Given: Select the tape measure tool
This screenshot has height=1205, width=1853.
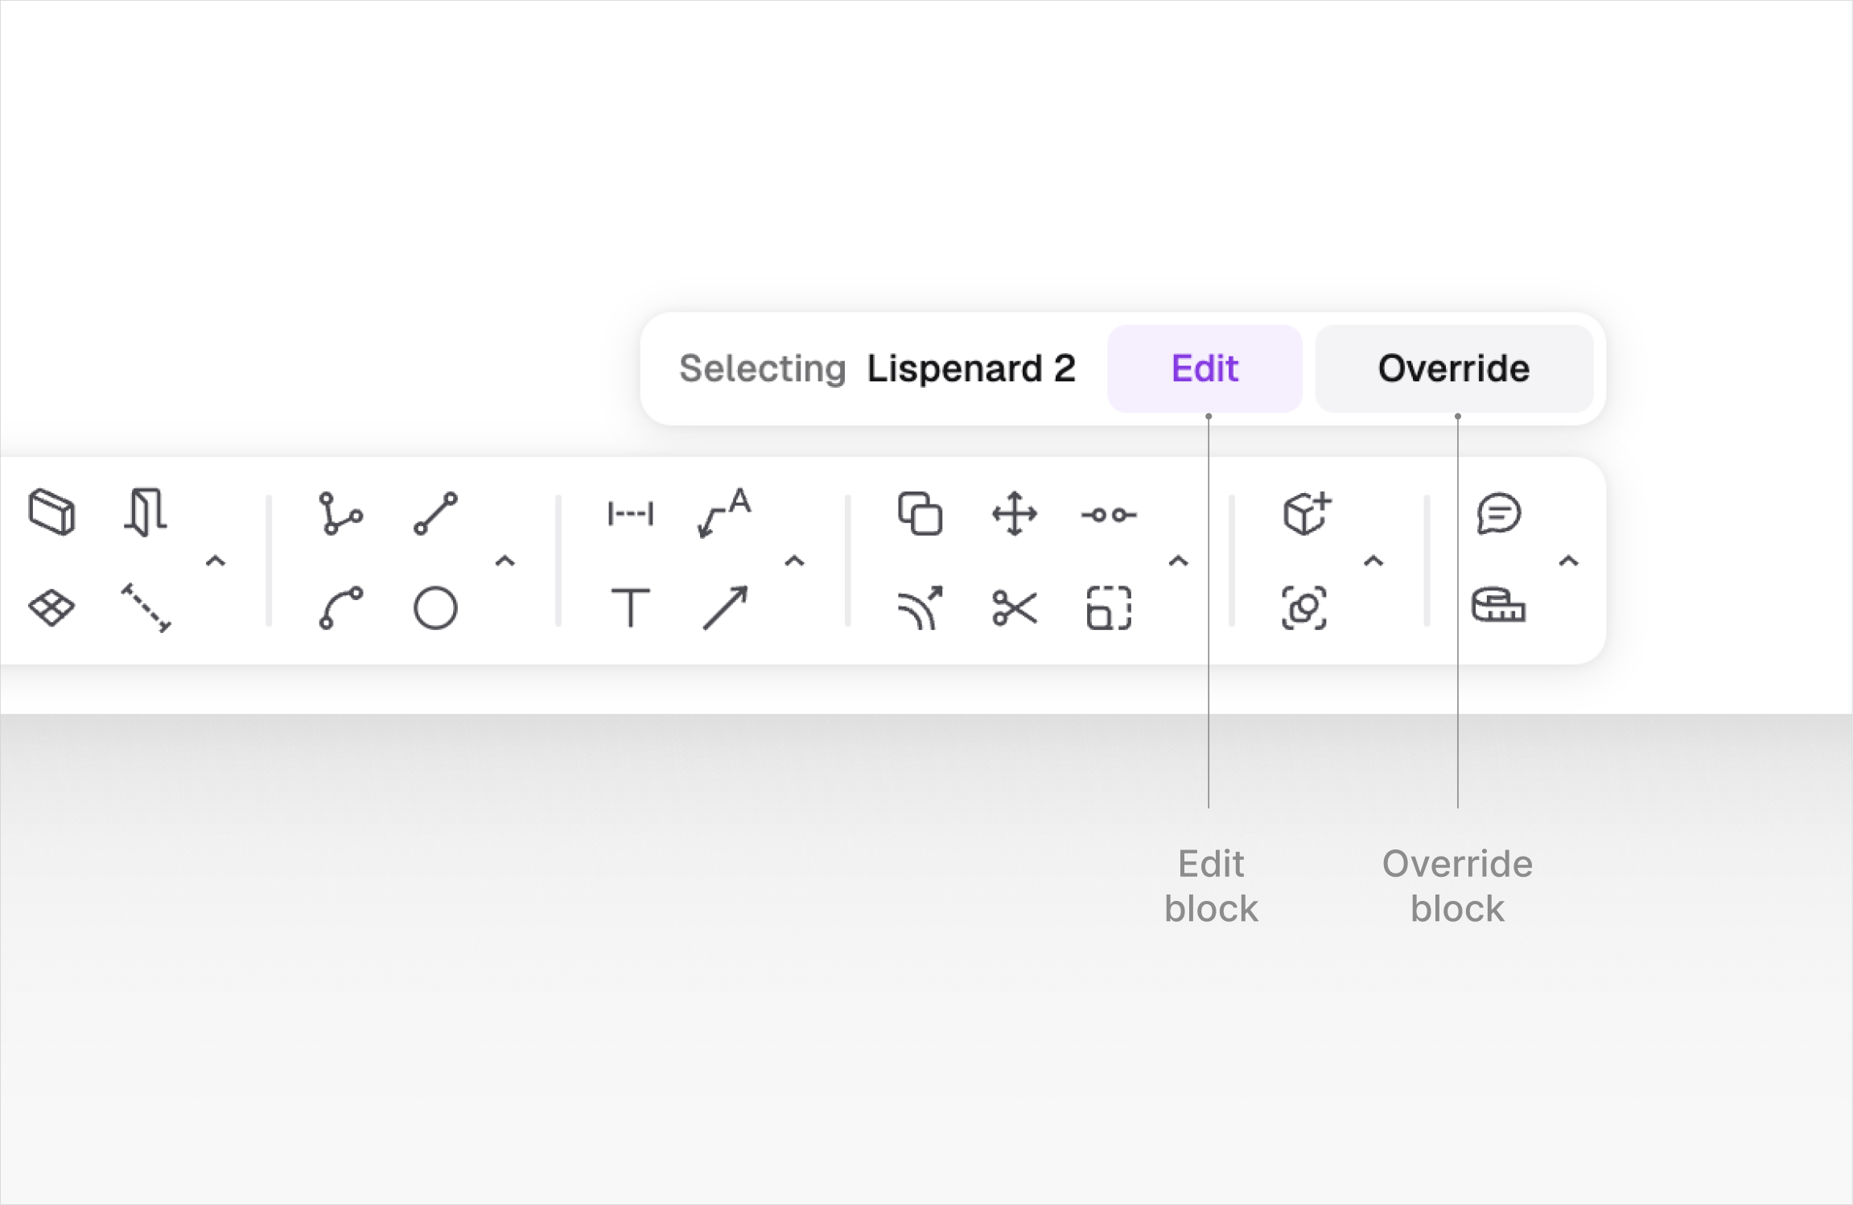Looking at the screenshot, I should [1498, 606].
